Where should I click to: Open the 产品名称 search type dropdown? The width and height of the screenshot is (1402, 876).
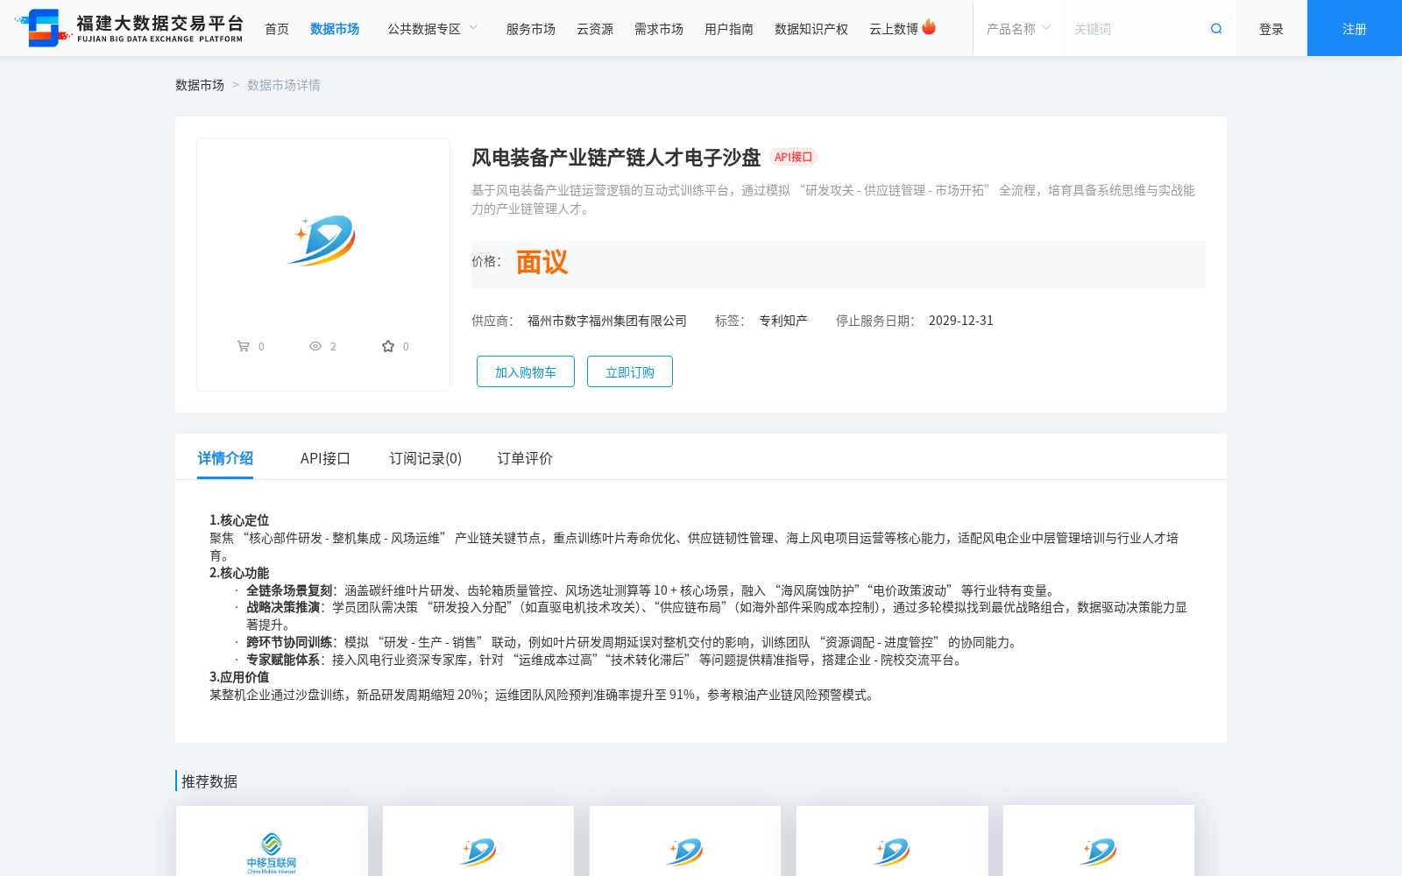click(x=1018, y=29)
